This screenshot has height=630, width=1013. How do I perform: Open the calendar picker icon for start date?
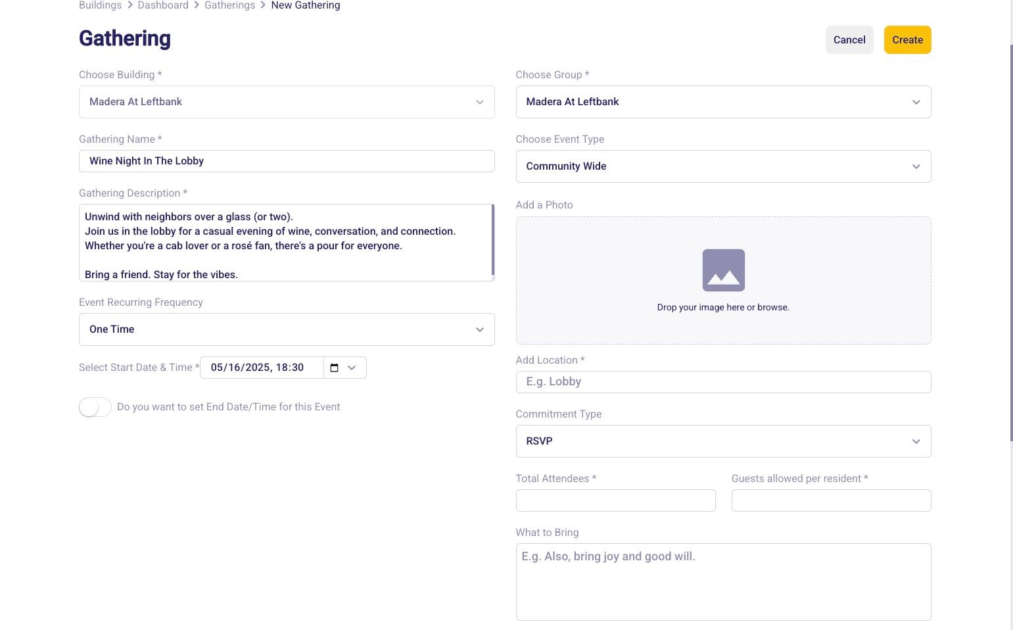(334, 368)
